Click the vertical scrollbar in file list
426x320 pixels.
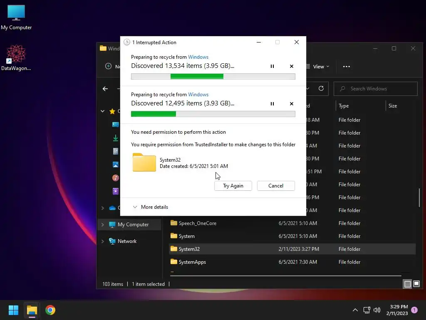click(419, 197)
